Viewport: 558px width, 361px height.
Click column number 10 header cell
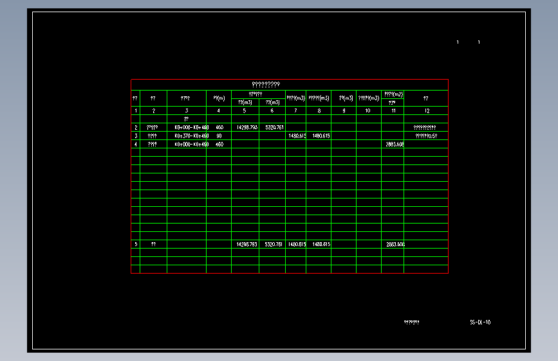tap(367, 110)
